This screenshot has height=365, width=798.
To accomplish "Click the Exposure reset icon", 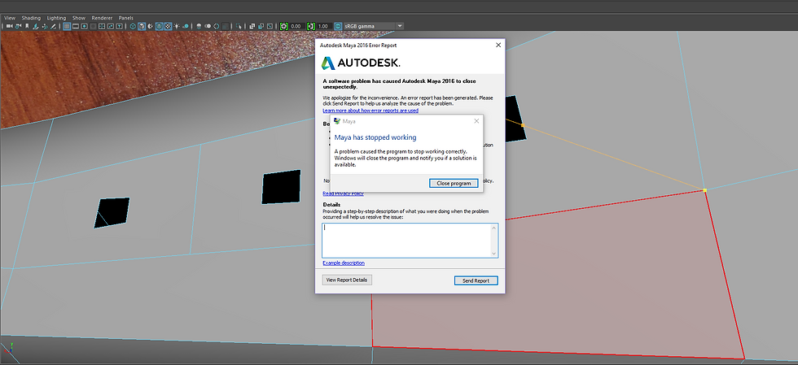I will 283,25.
